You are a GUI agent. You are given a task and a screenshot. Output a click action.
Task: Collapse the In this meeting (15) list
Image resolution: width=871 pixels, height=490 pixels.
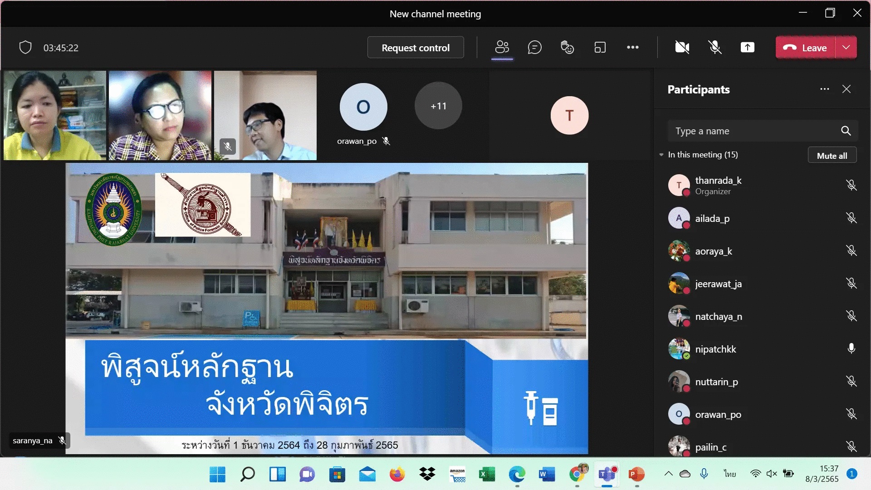[661, 155]
